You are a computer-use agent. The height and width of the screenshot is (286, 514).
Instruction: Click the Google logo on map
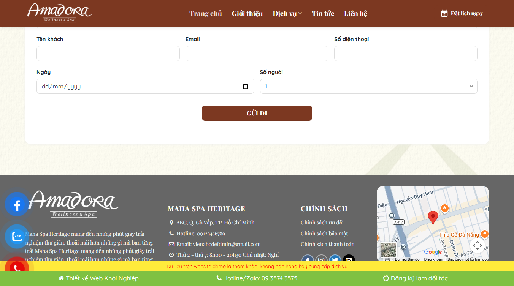tap(433, 252)
